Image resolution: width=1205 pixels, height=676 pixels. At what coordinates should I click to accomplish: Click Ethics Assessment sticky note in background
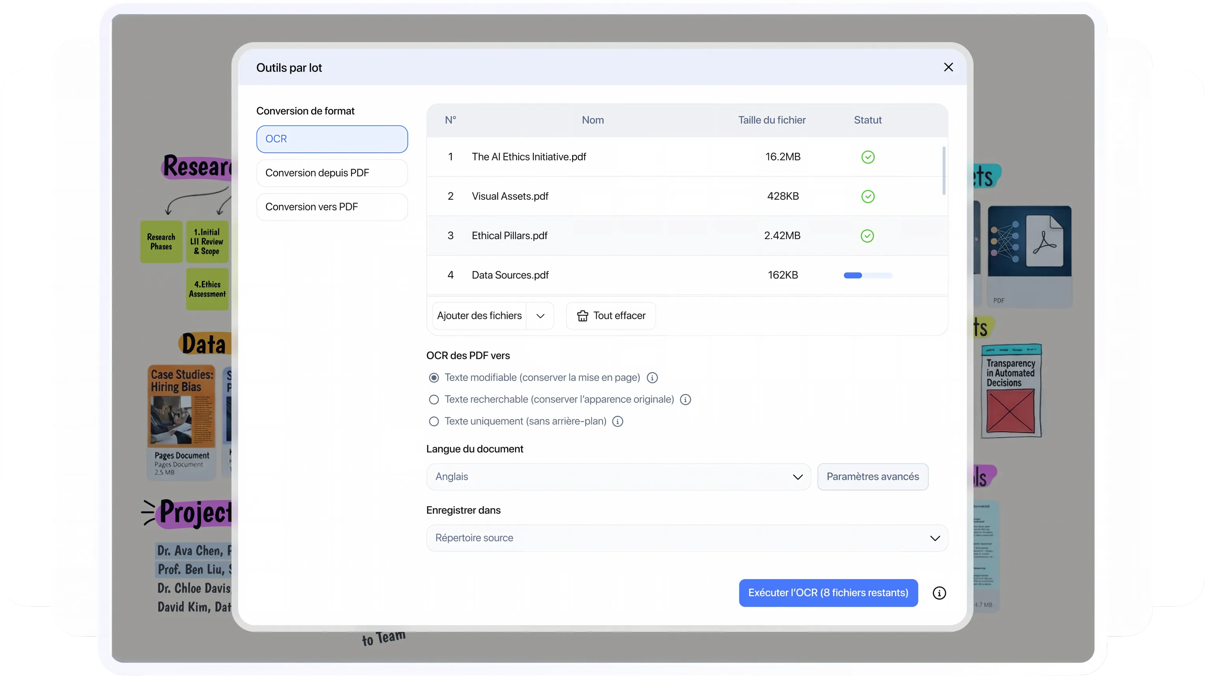[x=207, y=290]
